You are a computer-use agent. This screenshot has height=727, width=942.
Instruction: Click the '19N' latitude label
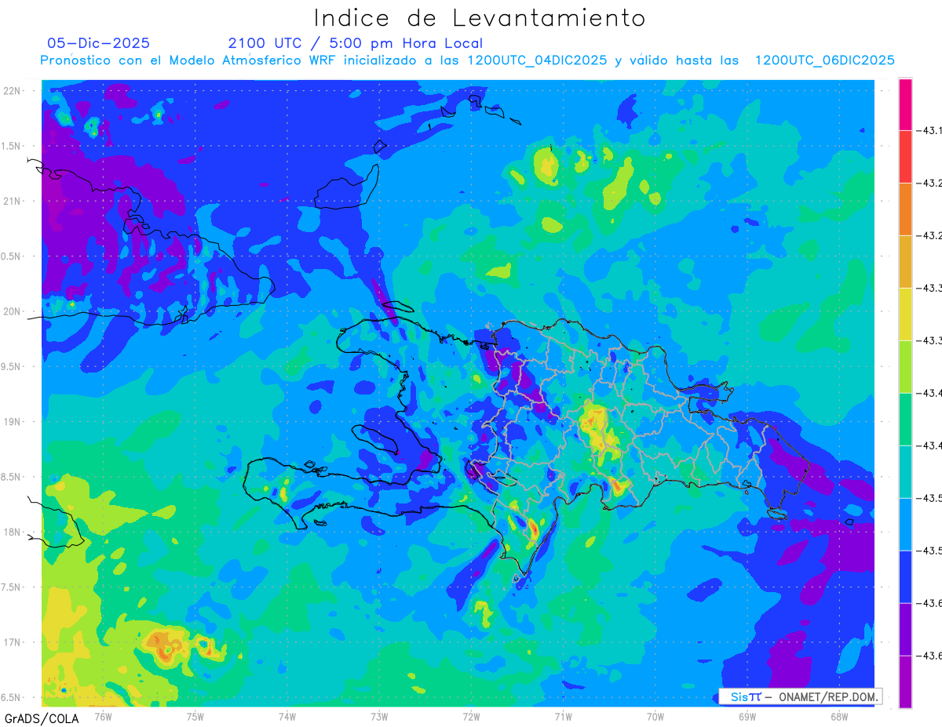pos(13,422)
